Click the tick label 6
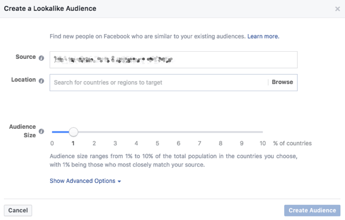This screenshot has width=345, height=220. point(179,144)
